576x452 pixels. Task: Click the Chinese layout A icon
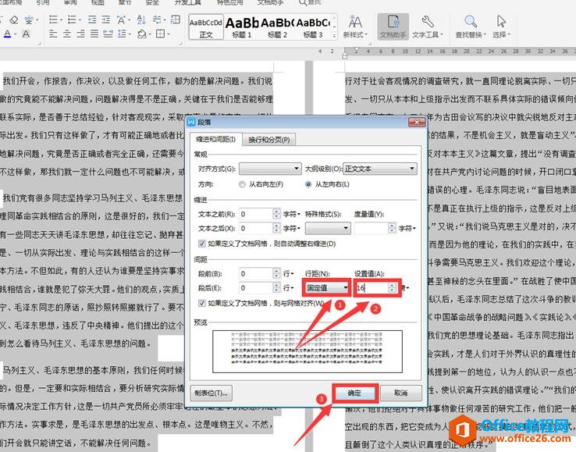[x=121, y=20]
